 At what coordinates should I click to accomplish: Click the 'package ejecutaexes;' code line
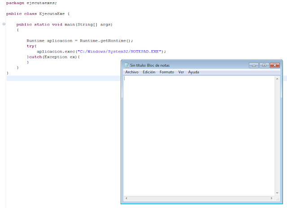point(31,3)
